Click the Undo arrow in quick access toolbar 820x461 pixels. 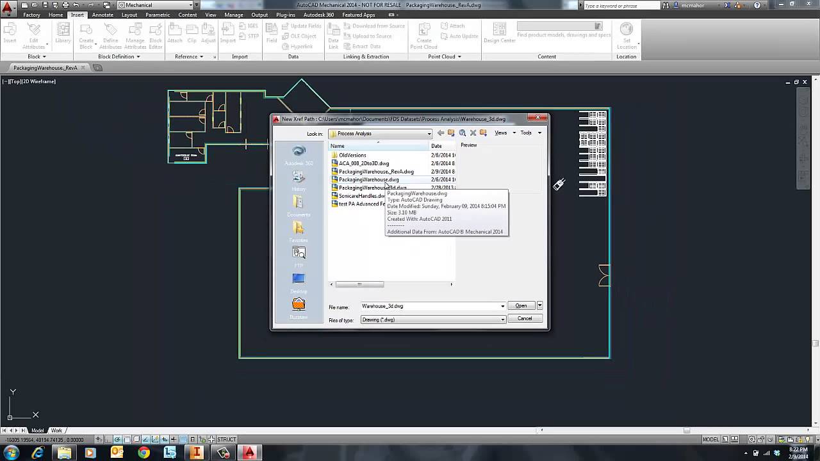[76, 5]
